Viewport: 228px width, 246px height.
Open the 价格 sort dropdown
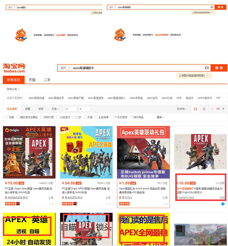point(55,109)
